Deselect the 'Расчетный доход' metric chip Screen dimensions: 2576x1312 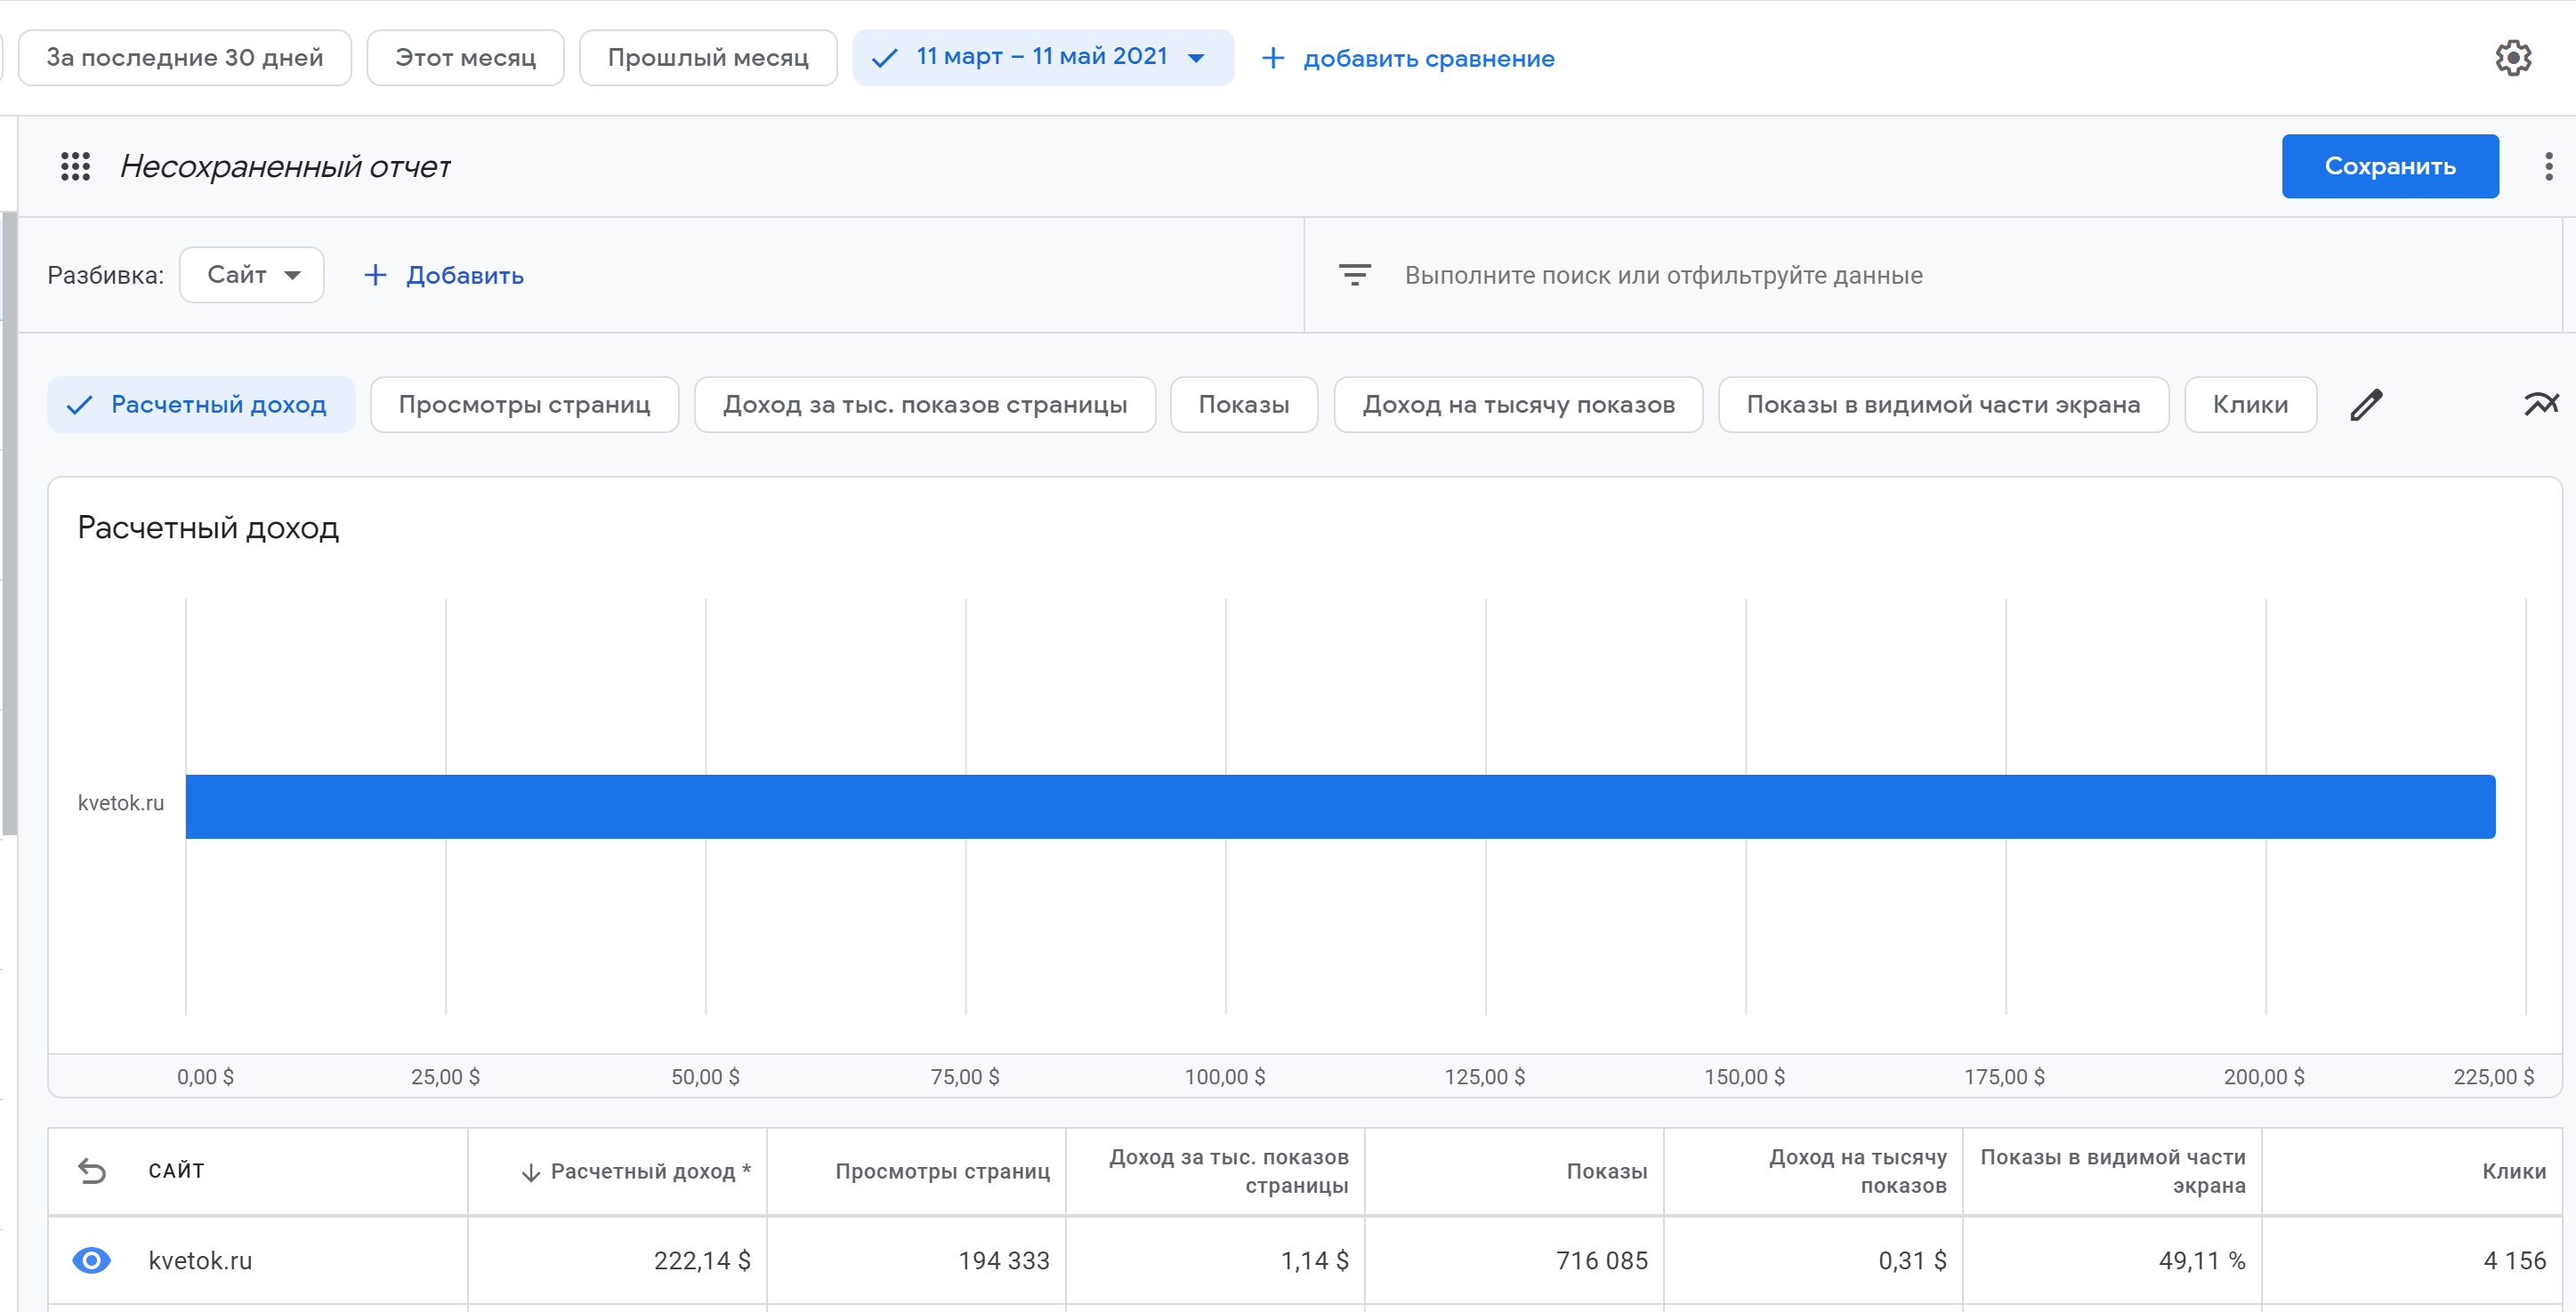[201, 405]
